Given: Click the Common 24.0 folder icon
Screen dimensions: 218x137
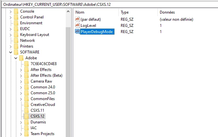Looking at the screenshot, I should point(26,87).
